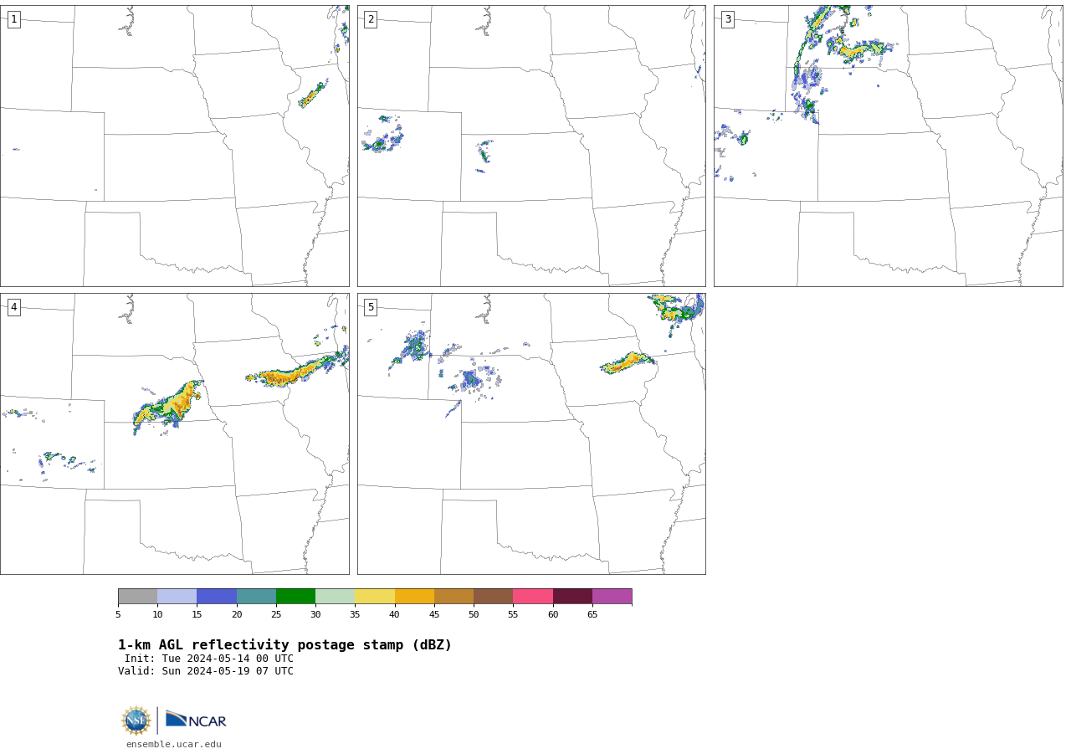This screenshot has width=1071, height=754.
Task: Click the 'Init: Tue 2024-05-14 00 UTC' text
Action: click(x=209, y=659)
